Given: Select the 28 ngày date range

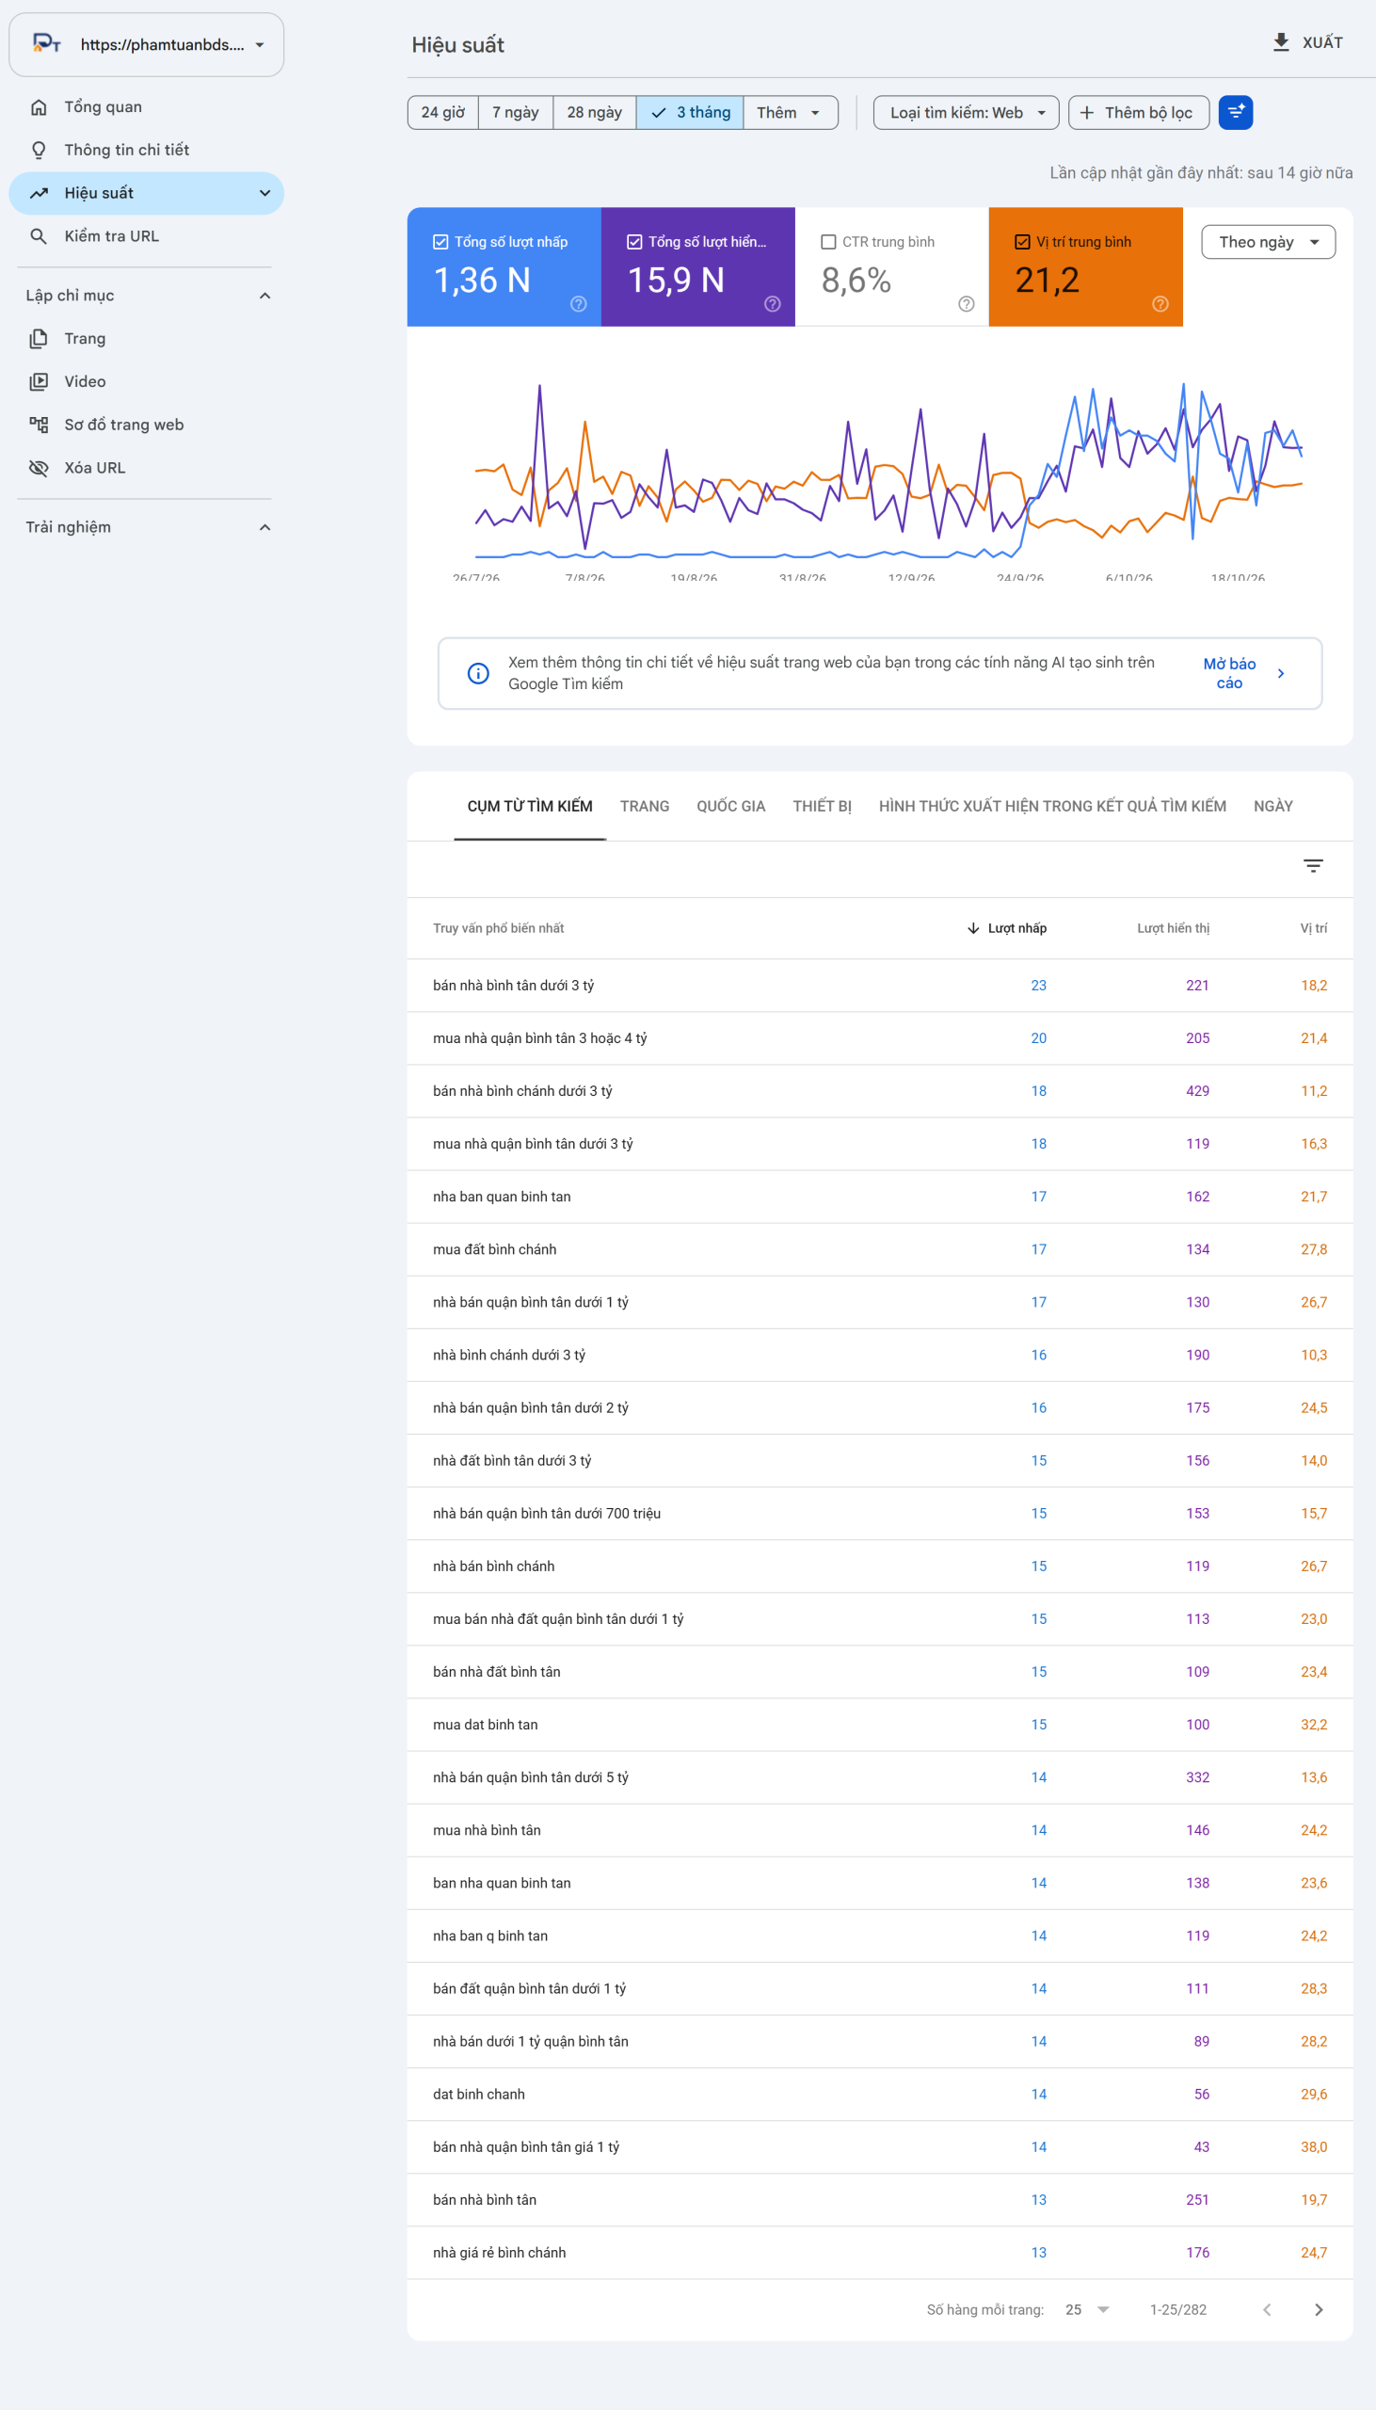Looking at the screenshot, I should click(595, 112).
